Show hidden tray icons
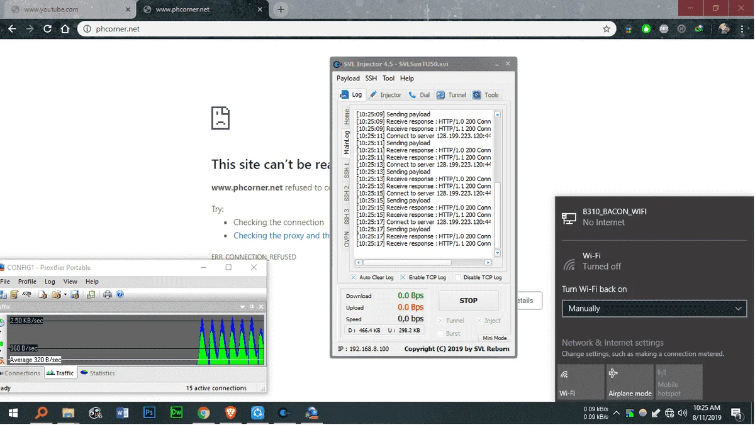 point(616,413)
